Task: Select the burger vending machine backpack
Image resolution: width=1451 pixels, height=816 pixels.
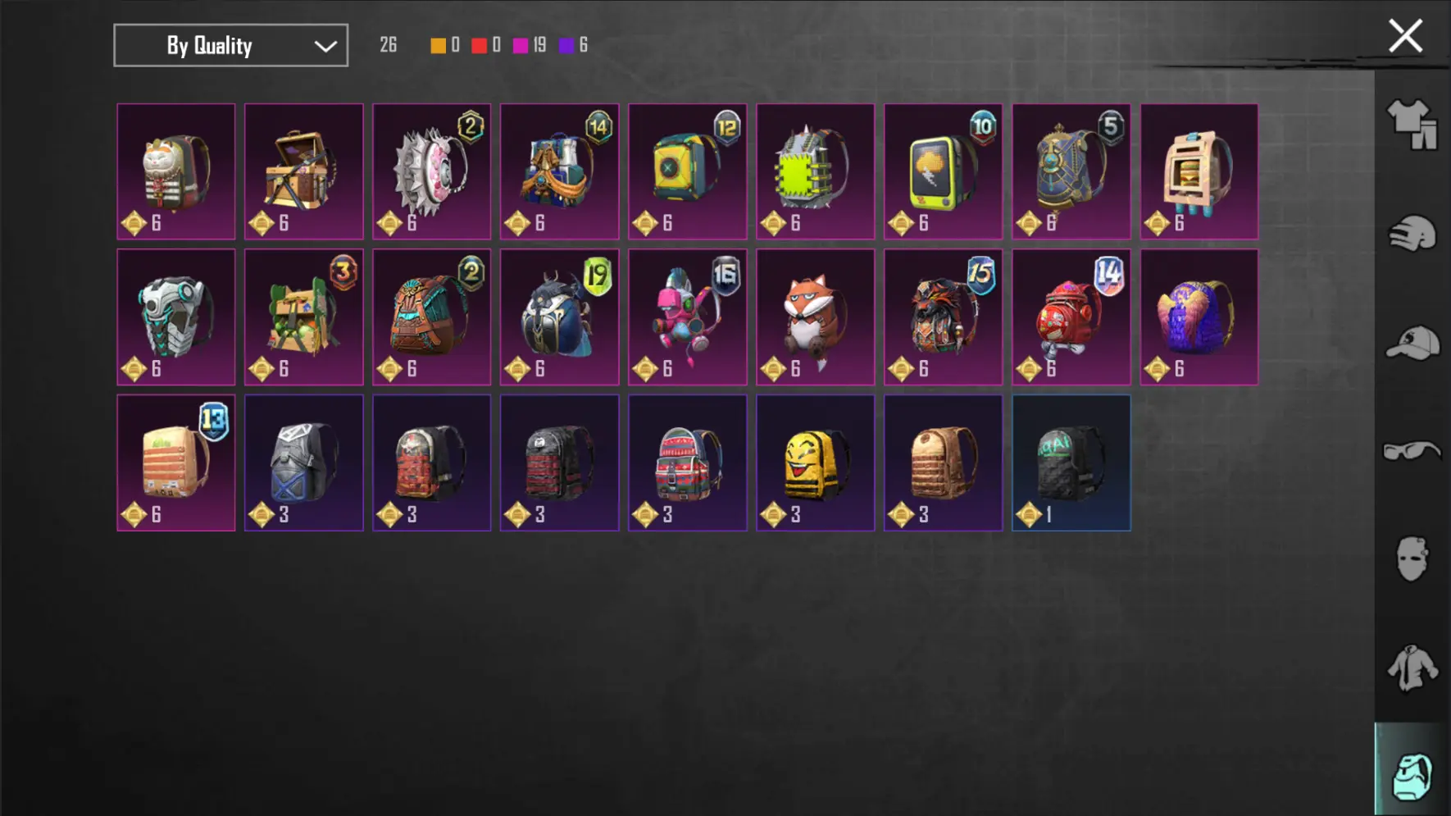Action: point(1199,171)
